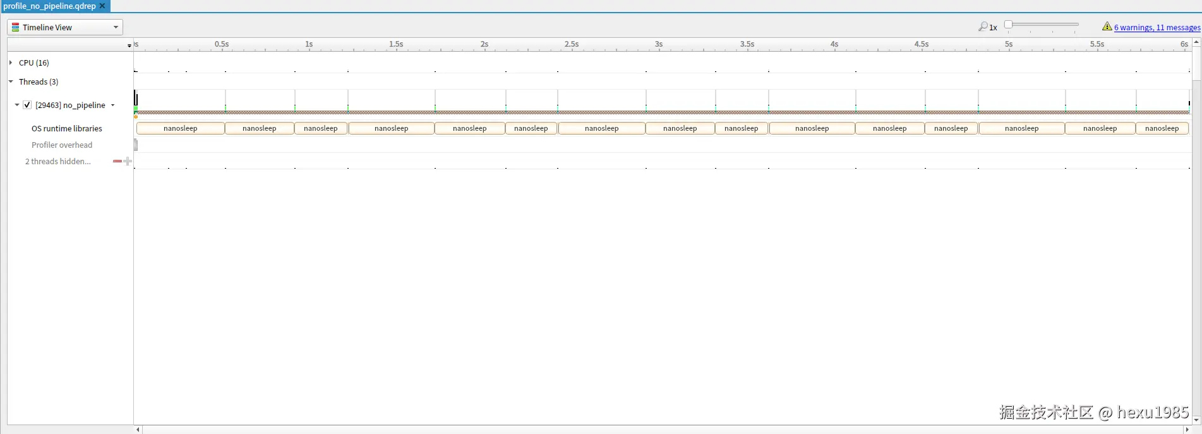This screenshot has width=1202, height=434.
Task: Open the Timeline View dropdown
Action: (x=65, y=27)
